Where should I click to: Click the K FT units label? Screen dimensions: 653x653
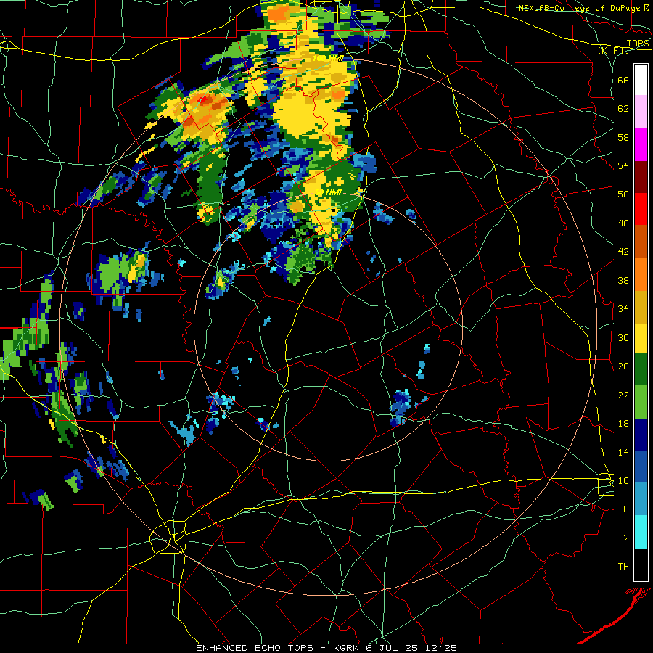615,50
